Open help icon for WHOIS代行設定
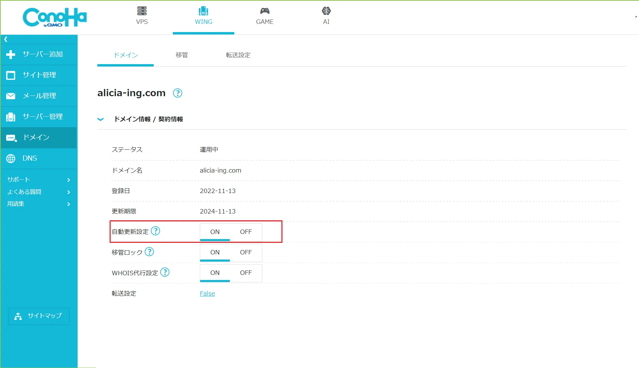This screenshot has height=368, width=639. click(x=165, y=272)
